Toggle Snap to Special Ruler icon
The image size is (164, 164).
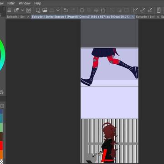pyautogui.click(x=143, y=10)
